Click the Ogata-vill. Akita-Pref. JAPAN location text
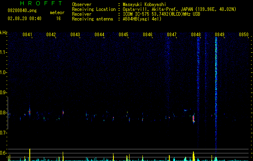This screenshot has width=253, height=161. [179, 9]
